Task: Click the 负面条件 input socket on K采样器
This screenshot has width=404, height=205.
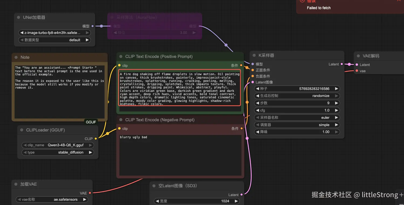Action: coord(253,76)
